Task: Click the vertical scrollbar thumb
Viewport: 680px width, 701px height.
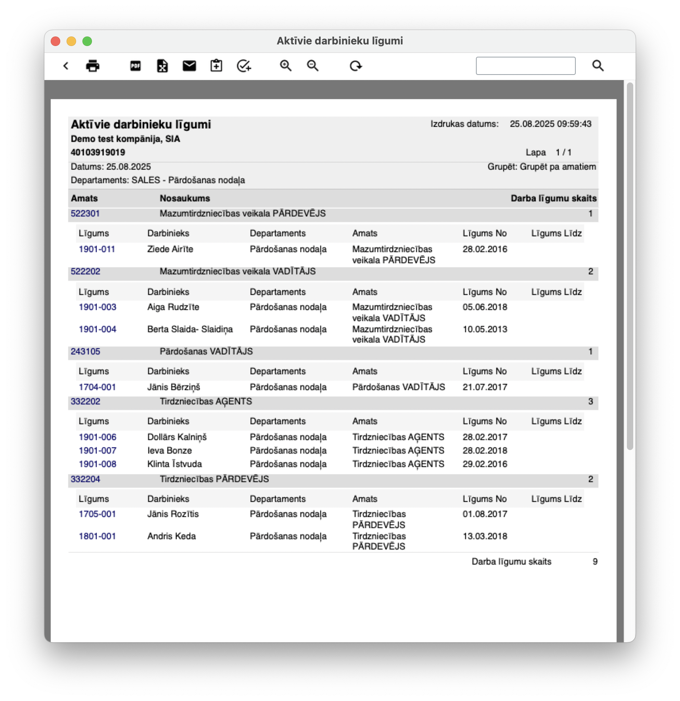Action: pyautogui.click(x=630, y=266)
